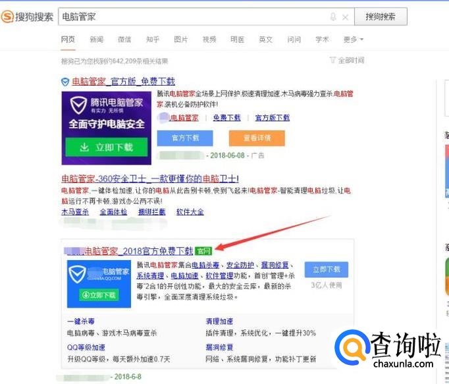Click the 2018-6-8 date at bottom
449x384 pixels.
tap(128, 377)
